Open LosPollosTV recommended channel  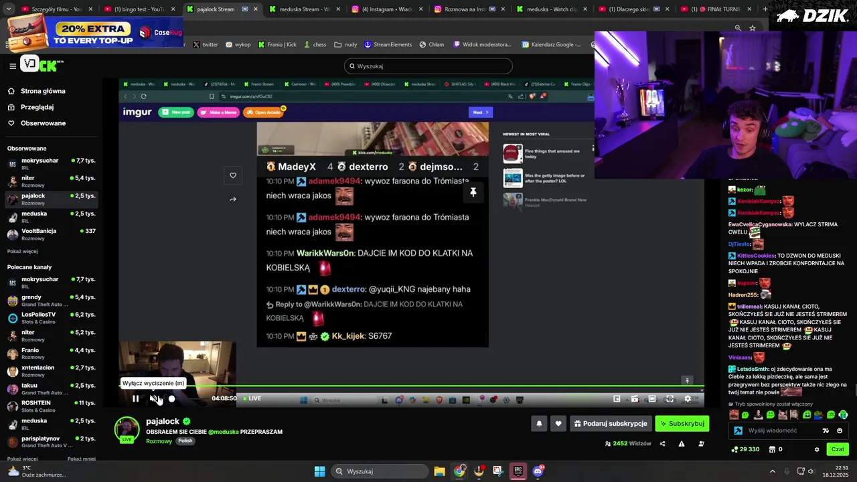[52, 318]
